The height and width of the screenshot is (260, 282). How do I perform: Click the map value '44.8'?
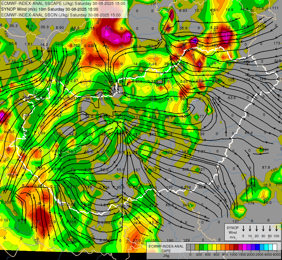(244, 9)
